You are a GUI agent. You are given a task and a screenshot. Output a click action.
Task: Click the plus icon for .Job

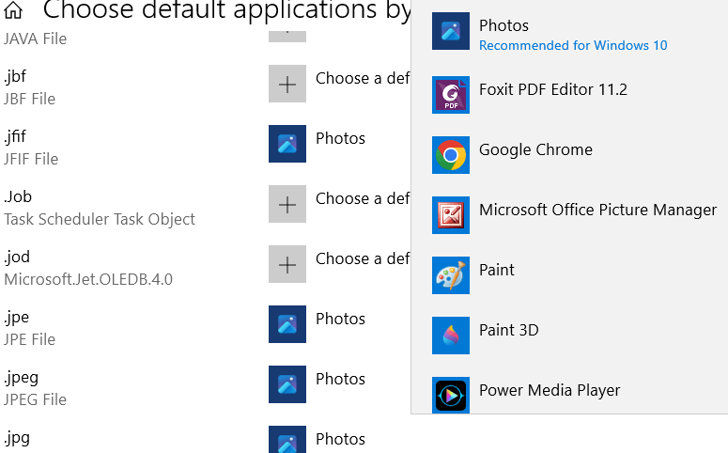[x=287, y=204]
